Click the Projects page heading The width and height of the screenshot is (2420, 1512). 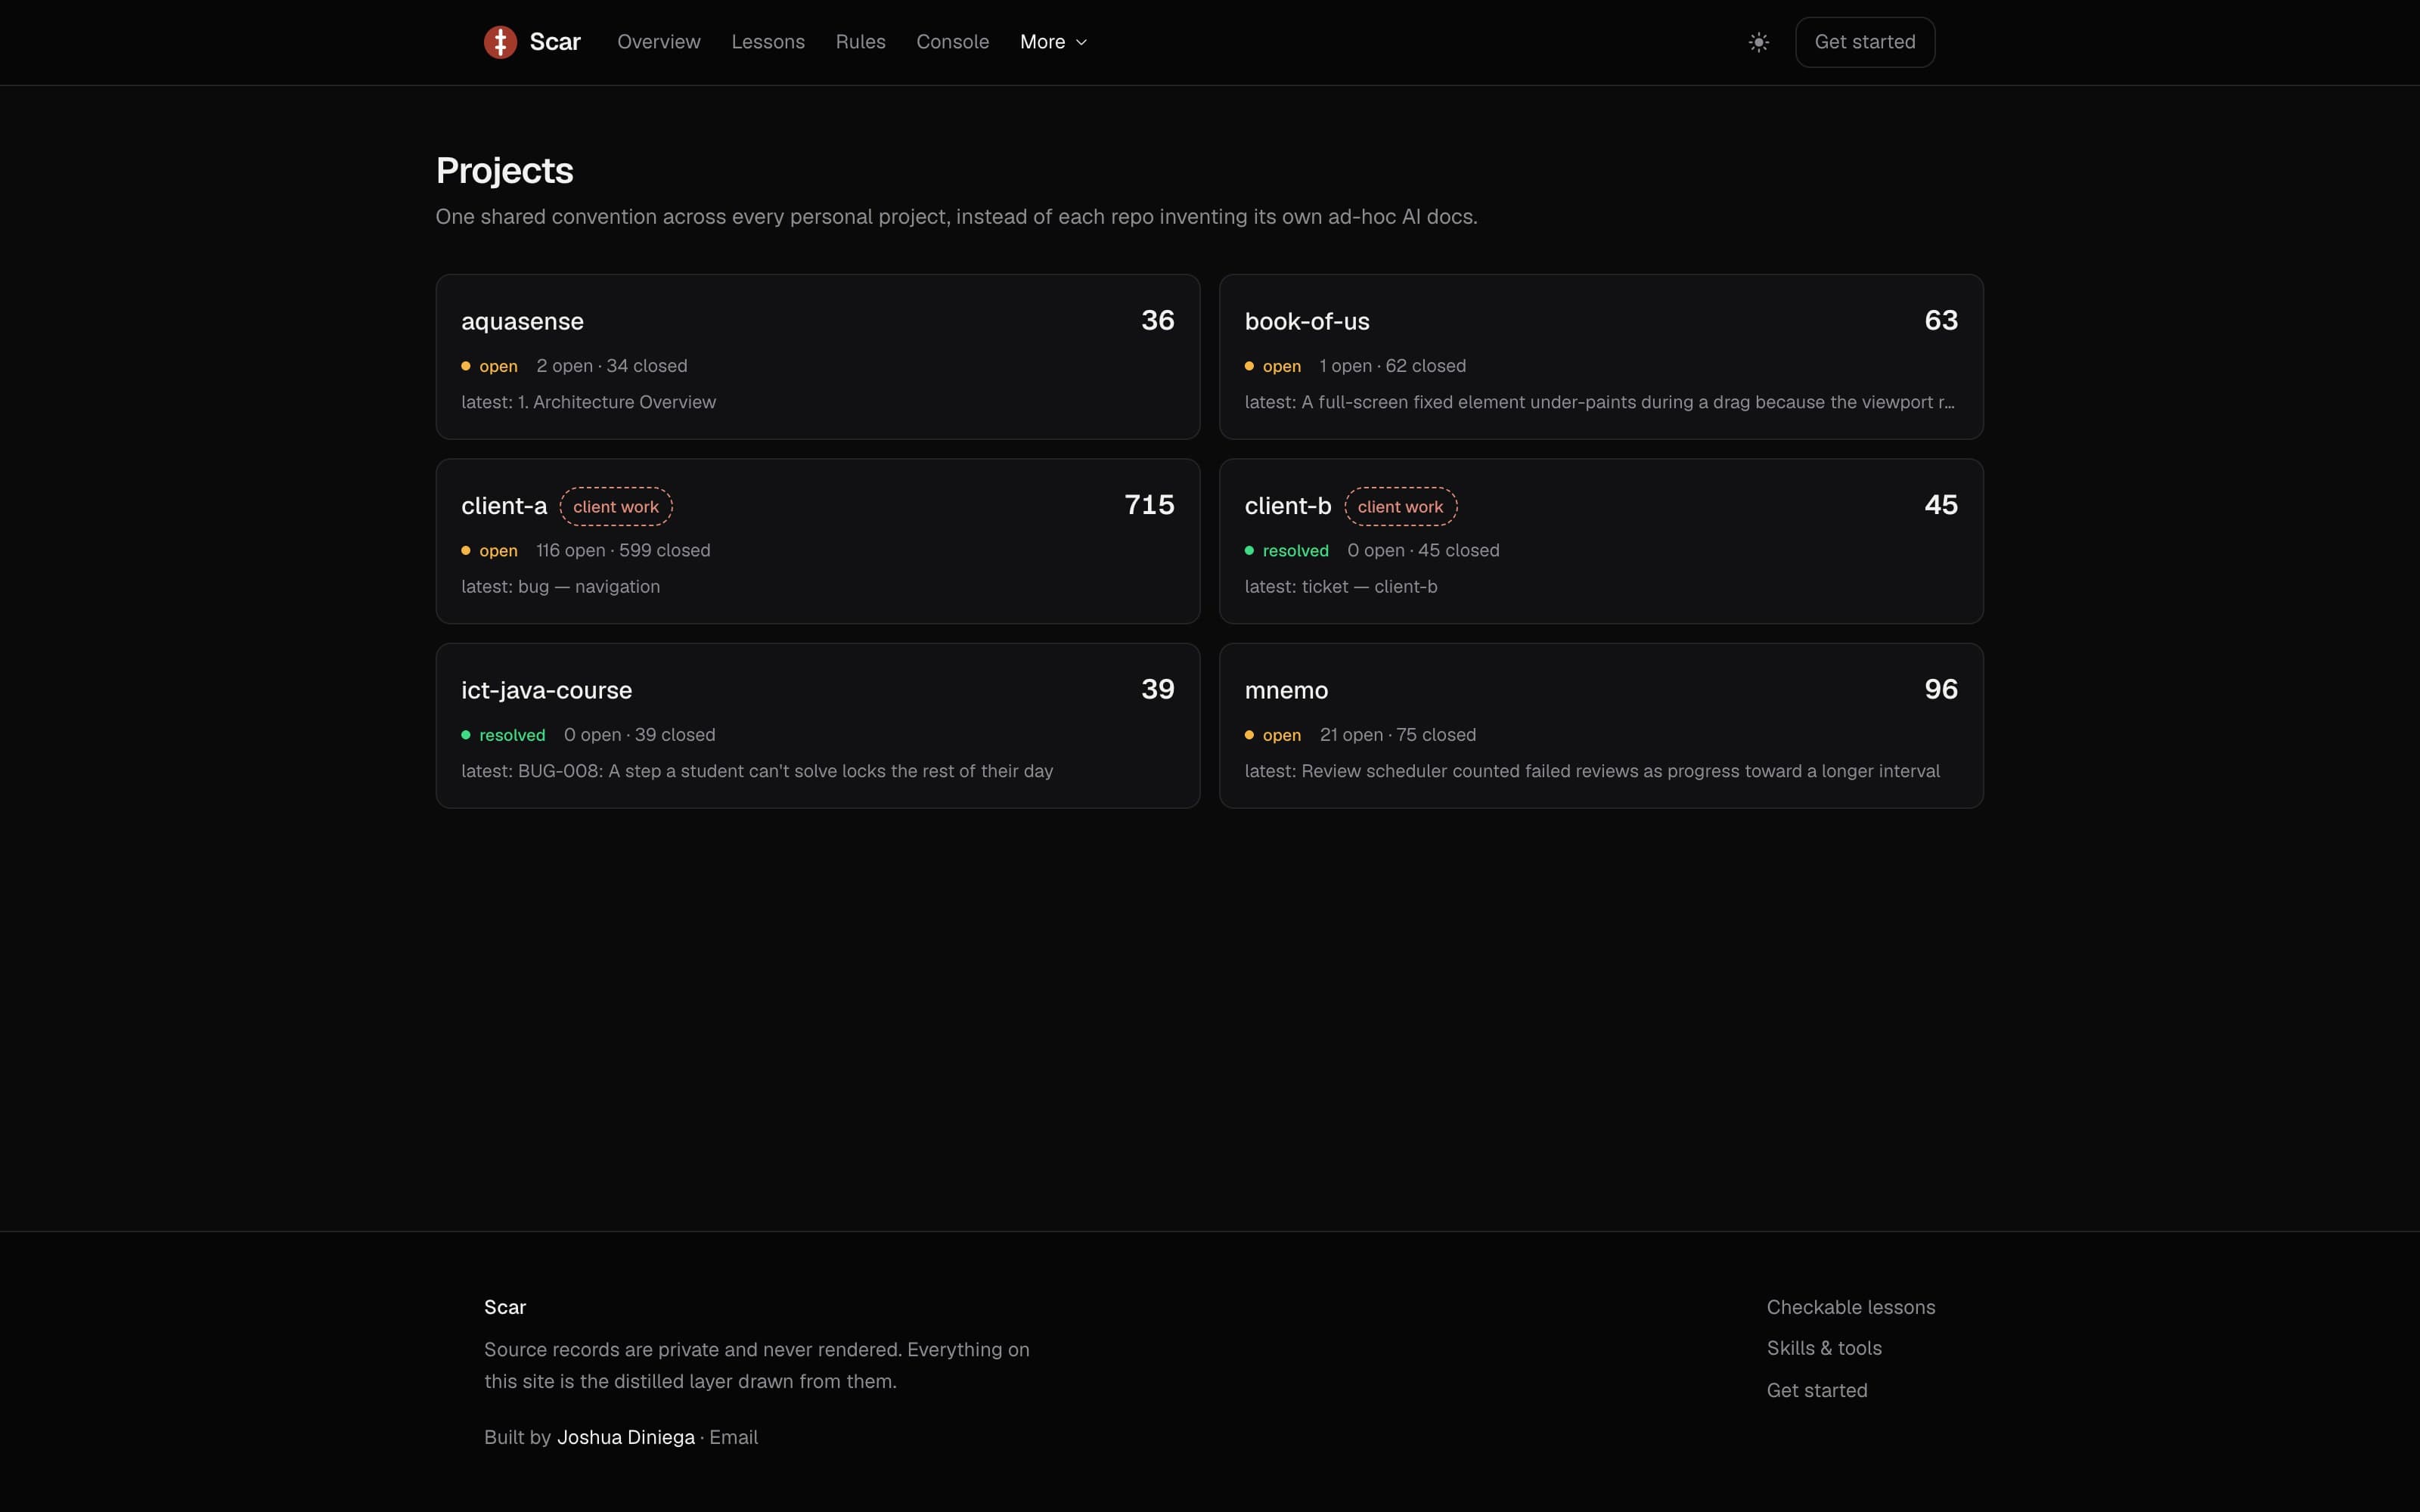pos(505,171)
